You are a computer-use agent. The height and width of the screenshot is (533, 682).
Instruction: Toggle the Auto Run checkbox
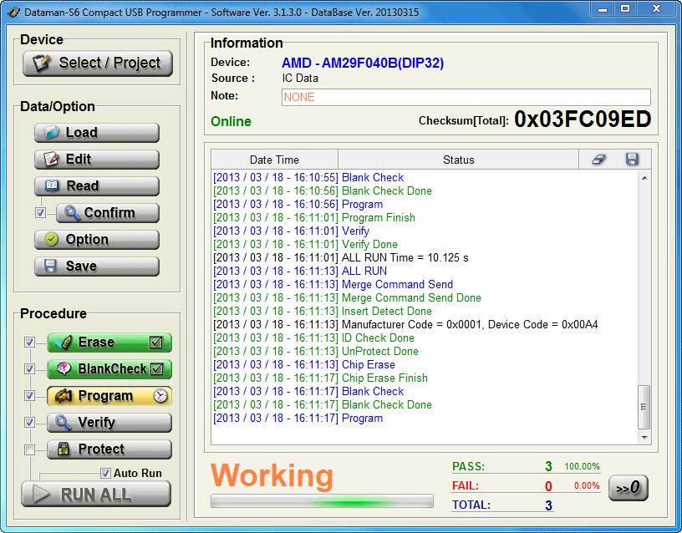tap(105, 473)
